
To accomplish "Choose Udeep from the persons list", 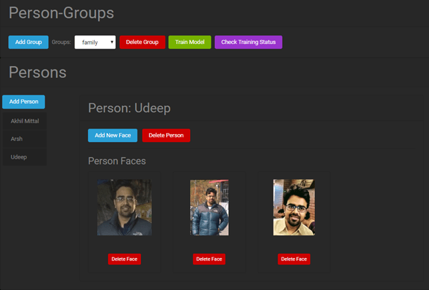I will tap(19, 156).
